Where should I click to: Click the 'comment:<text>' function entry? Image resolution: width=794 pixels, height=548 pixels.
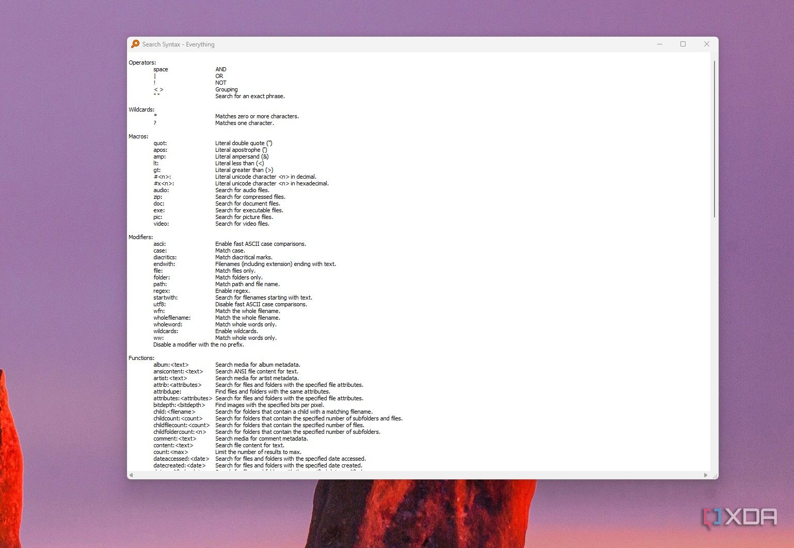[x=175, y=439]
